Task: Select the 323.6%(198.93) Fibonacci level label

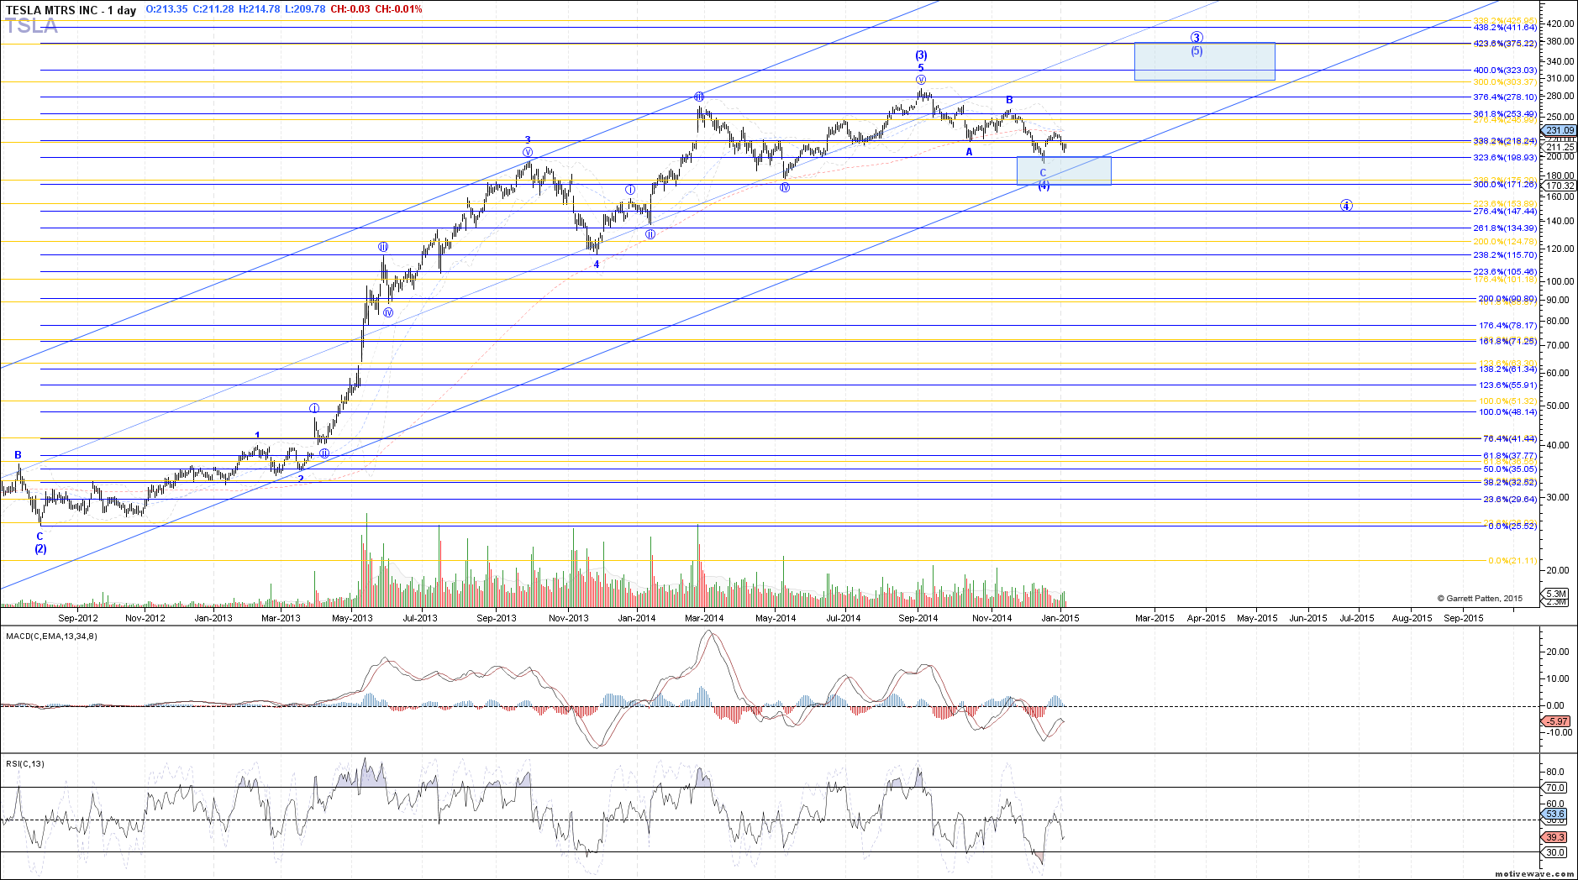Action: pyautogui.click(x=1505, y=158)
